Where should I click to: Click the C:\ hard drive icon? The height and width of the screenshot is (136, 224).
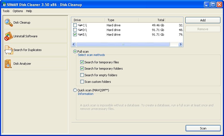(x=80, y=25)
